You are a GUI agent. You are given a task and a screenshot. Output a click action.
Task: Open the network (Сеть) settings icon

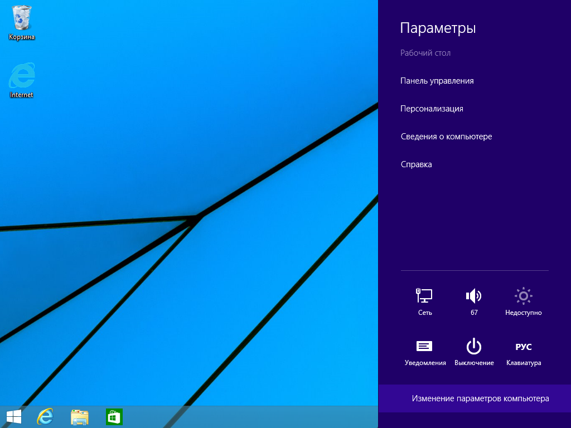pyautogui.click(x=425, y=301)
